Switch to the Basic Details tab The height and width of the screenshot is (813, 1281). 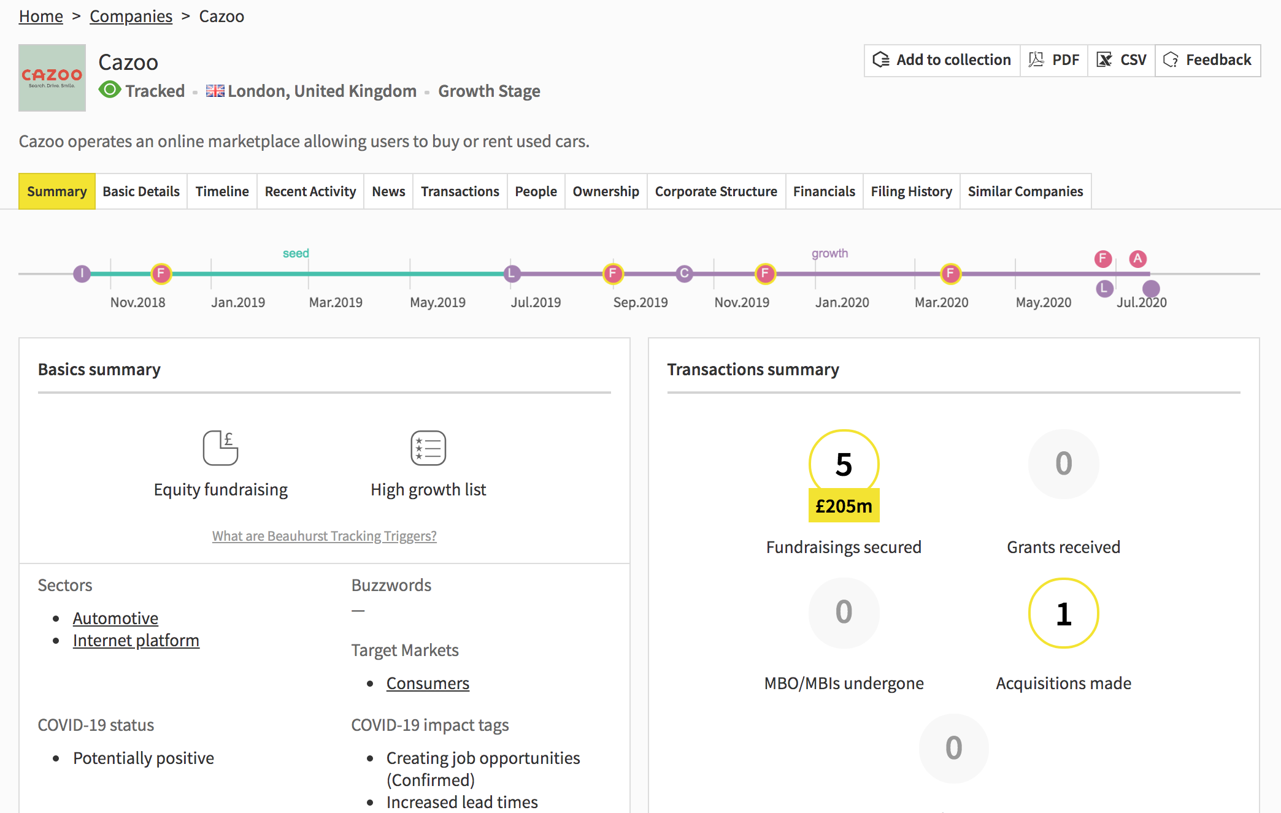(141, 191)
